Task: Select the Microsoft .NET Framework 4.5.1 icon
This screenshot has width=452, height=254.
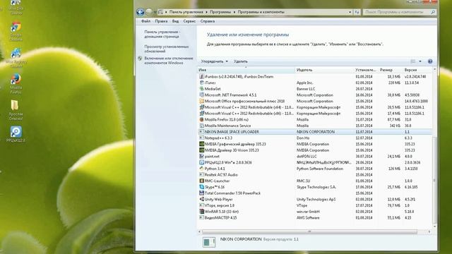Action: (x=201, y=95)
